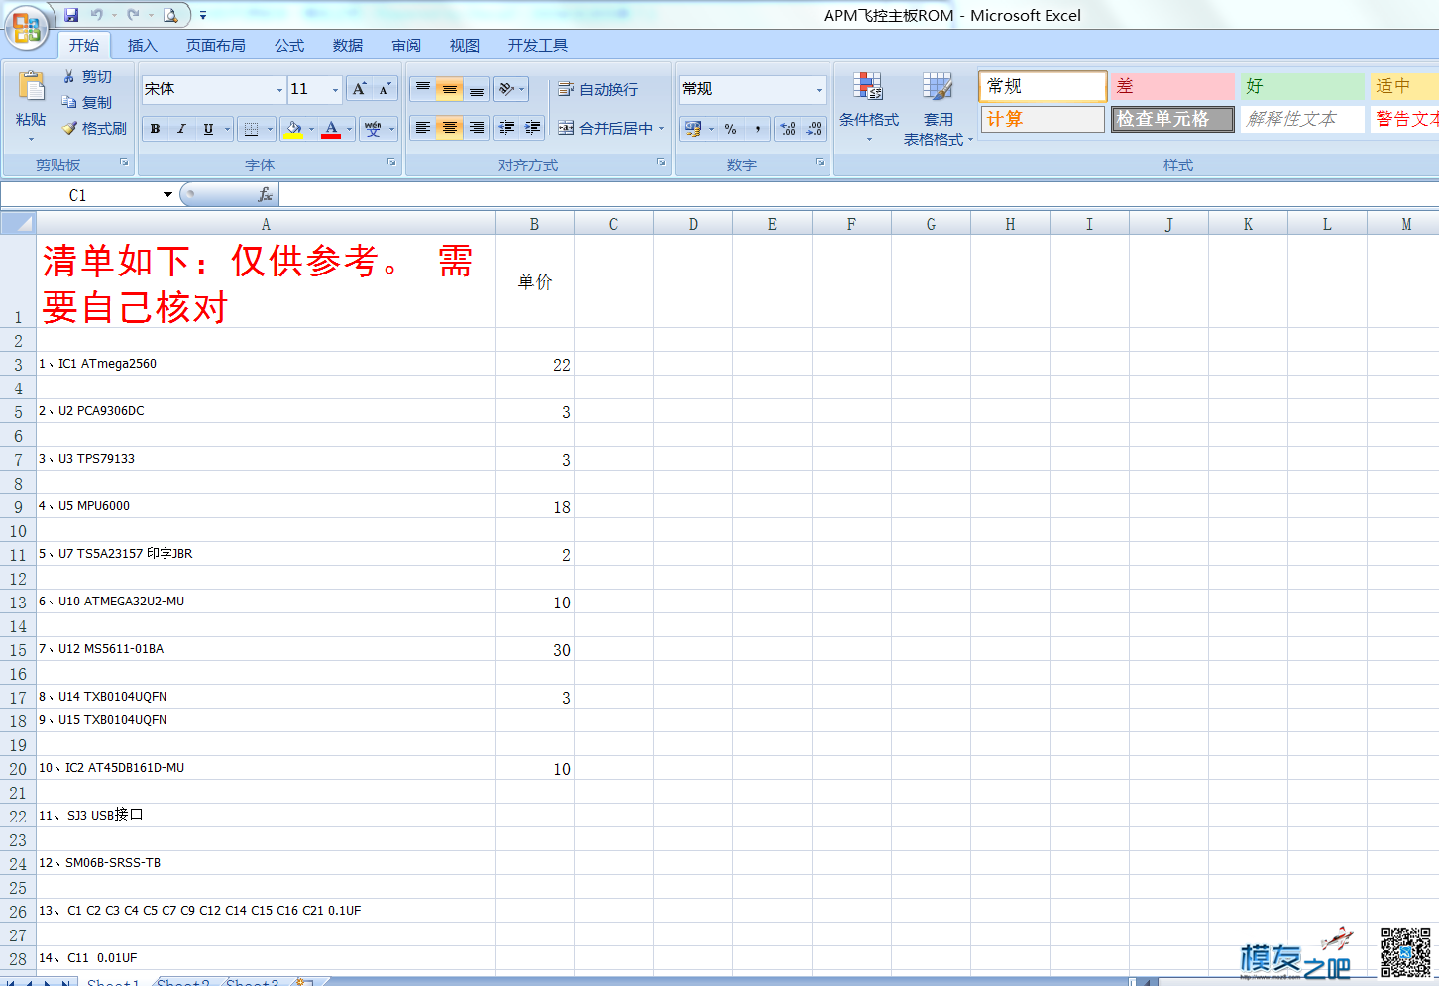The width and height of the screenshot is (1439, 986).
Task: Open the 合并后居中 dropdown arrow
Action: (x=661, y=129)
